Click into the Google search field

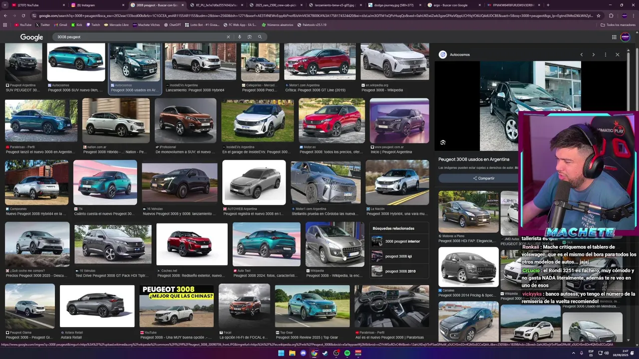[x=140, y=37]
